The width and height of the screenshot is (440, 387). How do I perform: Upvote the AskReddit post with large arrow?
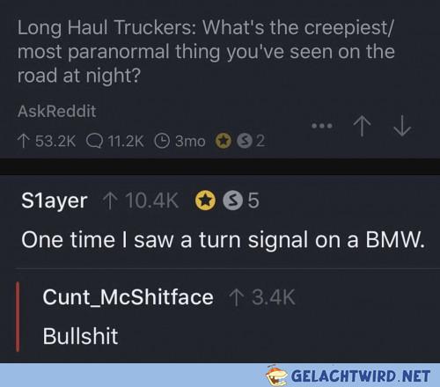[x=362, y=126]
